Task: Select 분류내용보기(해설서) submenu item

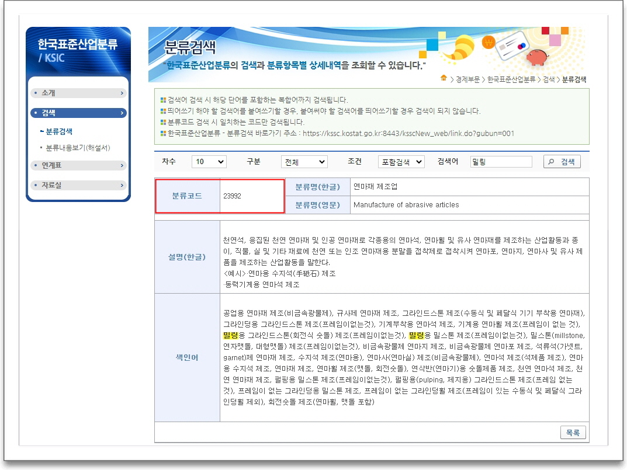Action: click(x=78, y=148)
